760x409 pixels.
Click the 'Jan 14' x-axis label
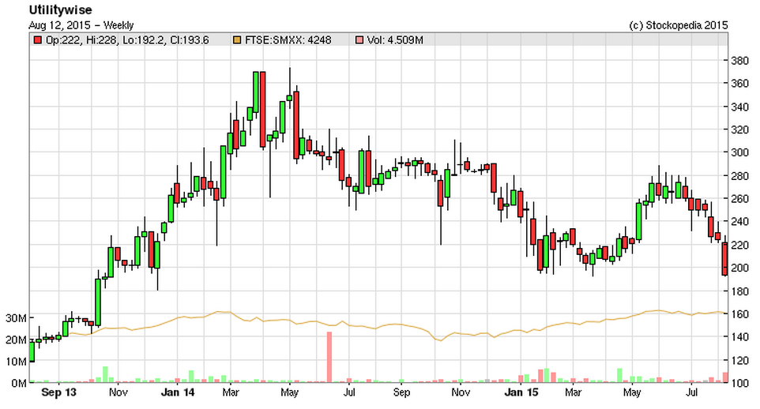click(x=178, y=392)
